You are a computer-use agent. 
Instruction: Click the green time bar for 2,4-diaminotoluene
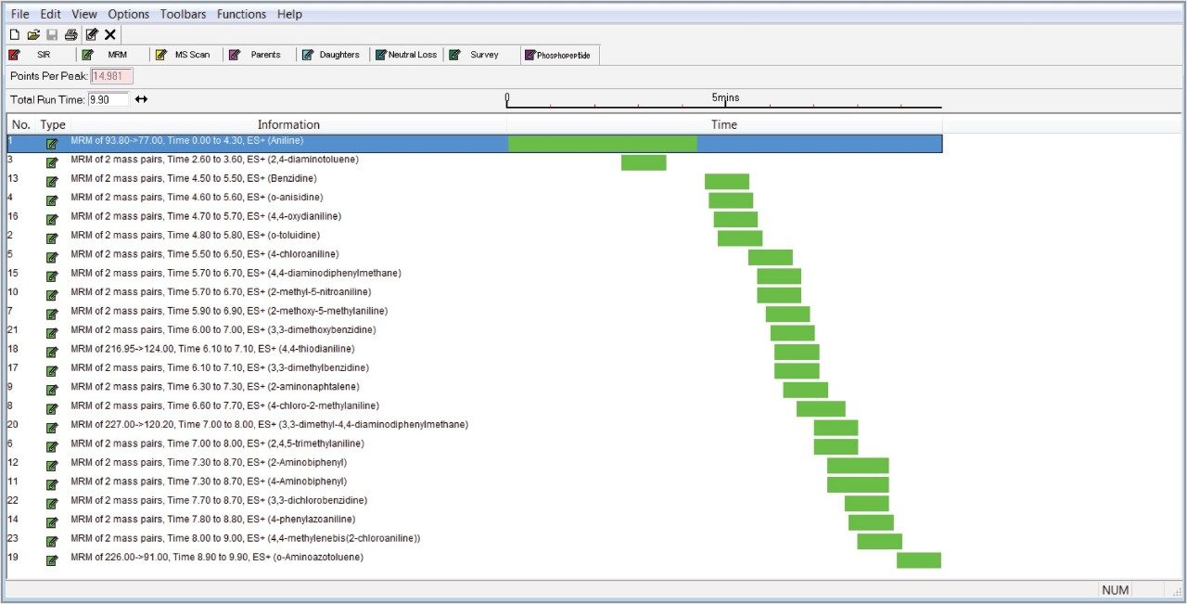[644, 162]
